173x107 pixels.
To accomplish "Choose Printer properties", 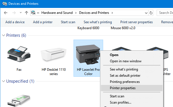I will pyautogui.click(x=132, y=88).
